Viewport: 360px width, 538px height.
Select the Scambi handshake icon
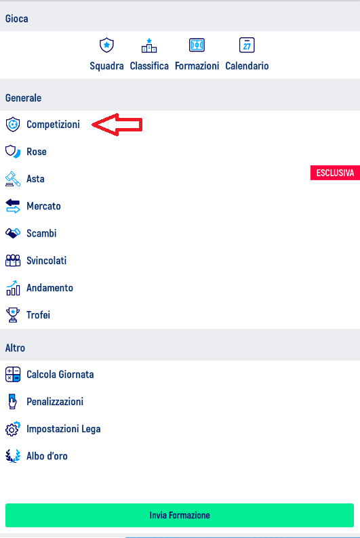pyautogui.click(x=13, y=233)
